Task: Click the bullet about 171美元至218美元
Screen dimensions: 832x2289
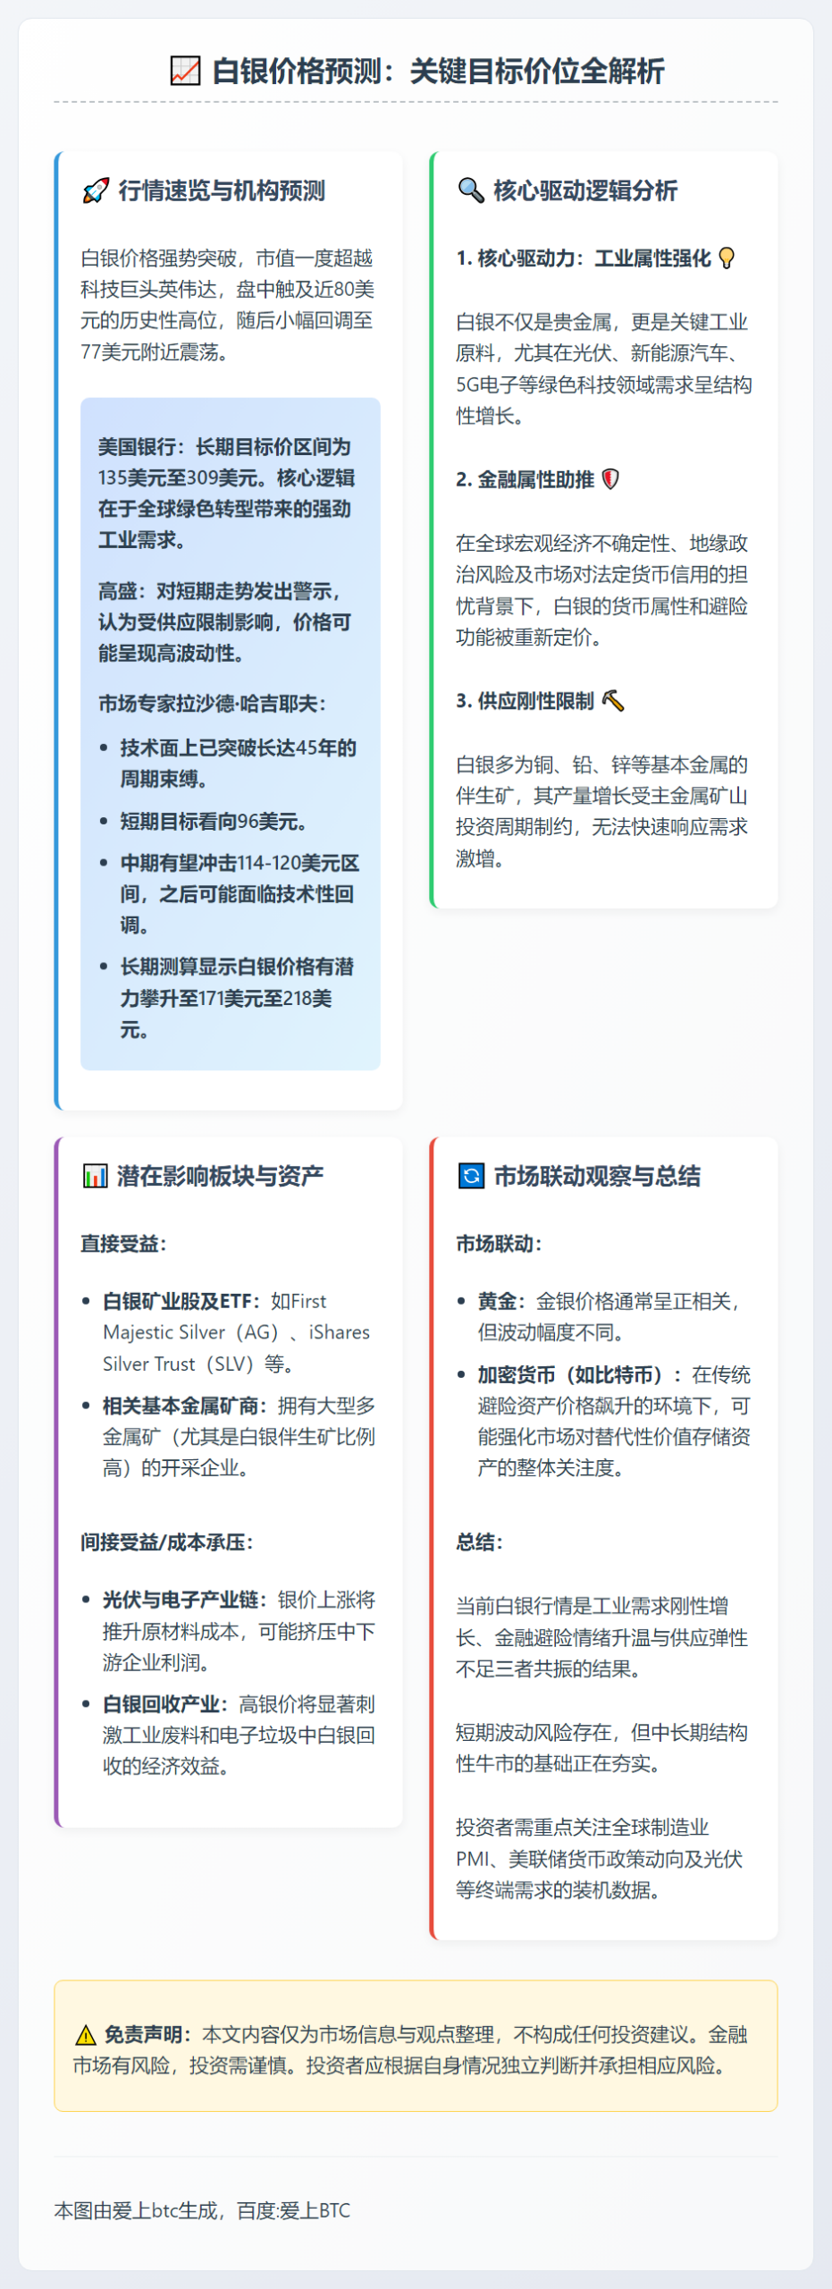Action: pos(238,998)
